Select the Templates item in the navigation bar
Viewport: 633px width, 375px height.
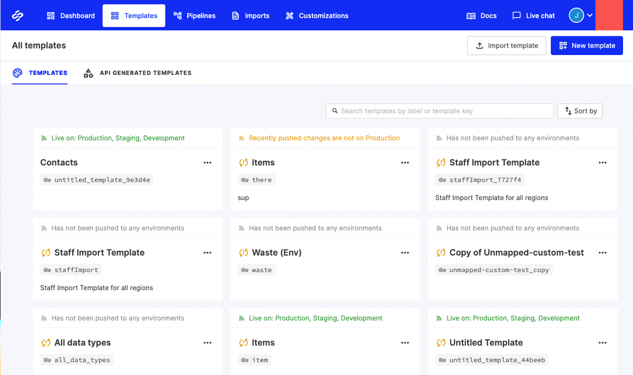point(134,15)
